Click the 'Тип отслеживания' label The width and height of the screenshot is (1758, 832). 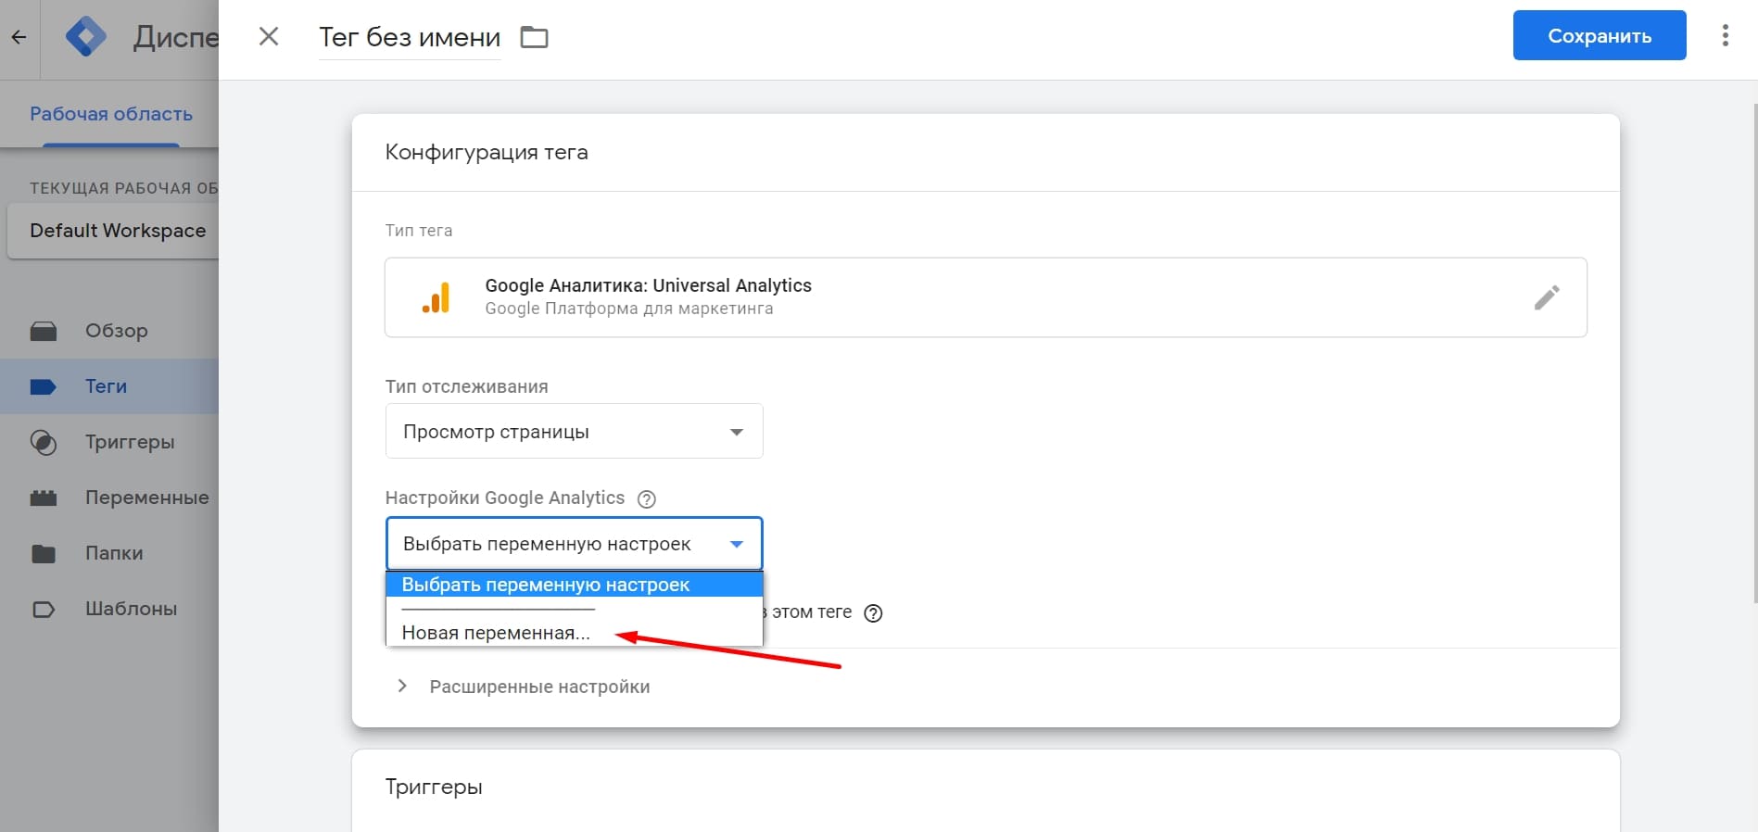click(467, 386)
